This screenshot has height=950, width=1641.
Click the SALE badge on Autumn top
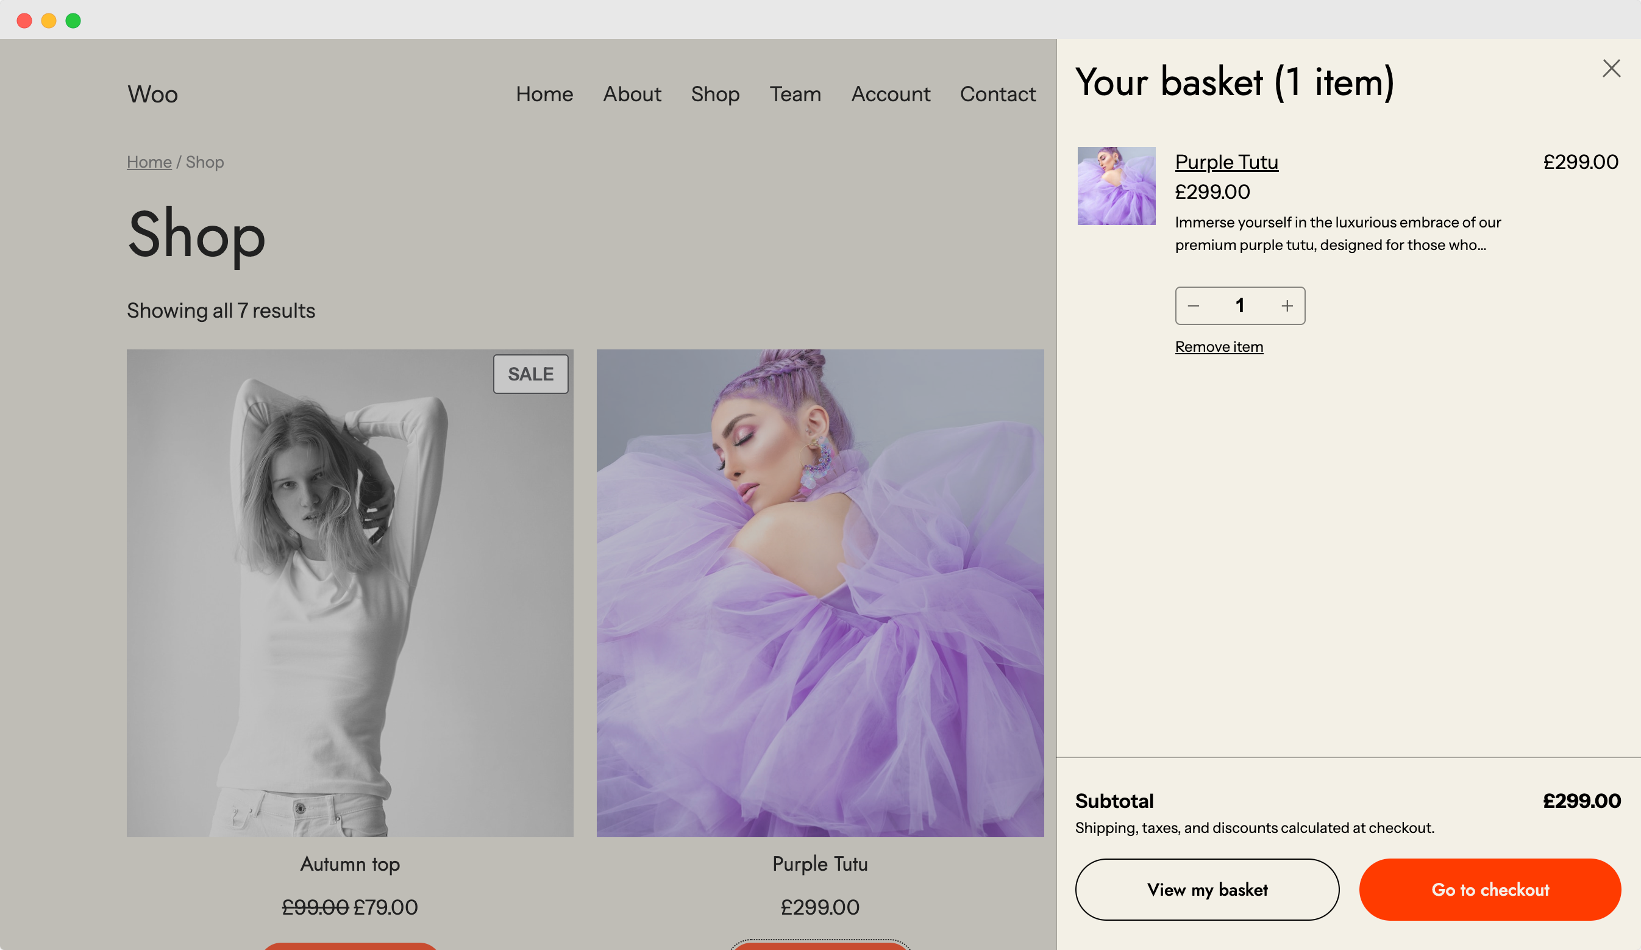tap(531, 374)
